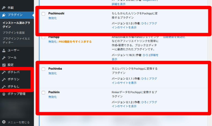The image size is (212, 126).
Task: Click the 設定 sliders icon in the sidebar
Action: point(4,65)
